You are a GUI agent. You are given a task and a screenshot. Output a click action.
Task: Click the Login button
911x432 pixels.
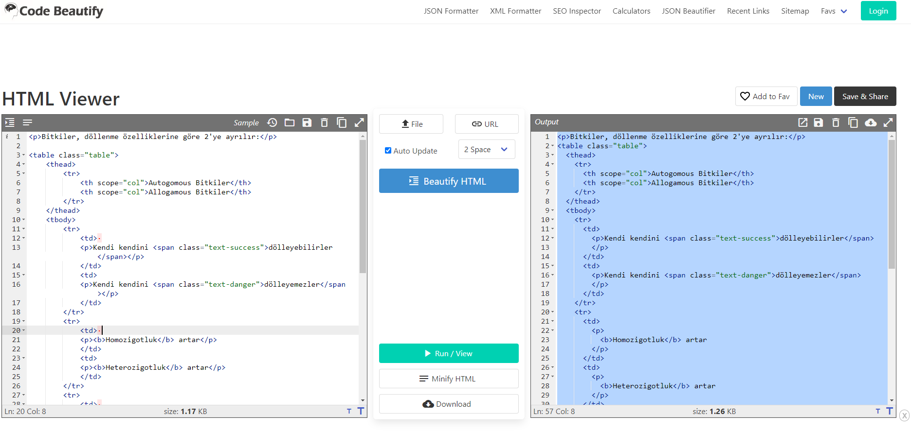(878, 11)
